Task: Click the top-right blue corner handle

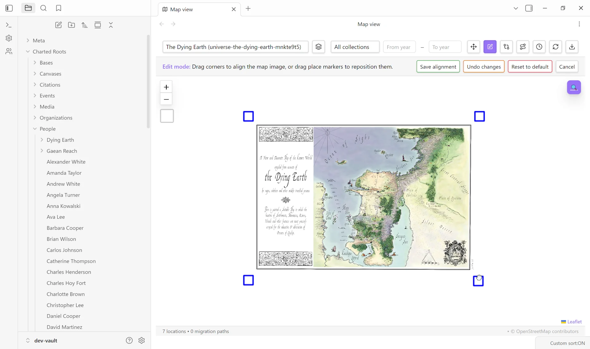Action: 479,116
